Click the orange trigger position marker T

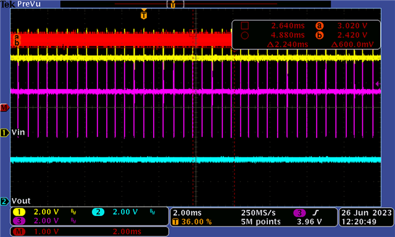[144, 15]
